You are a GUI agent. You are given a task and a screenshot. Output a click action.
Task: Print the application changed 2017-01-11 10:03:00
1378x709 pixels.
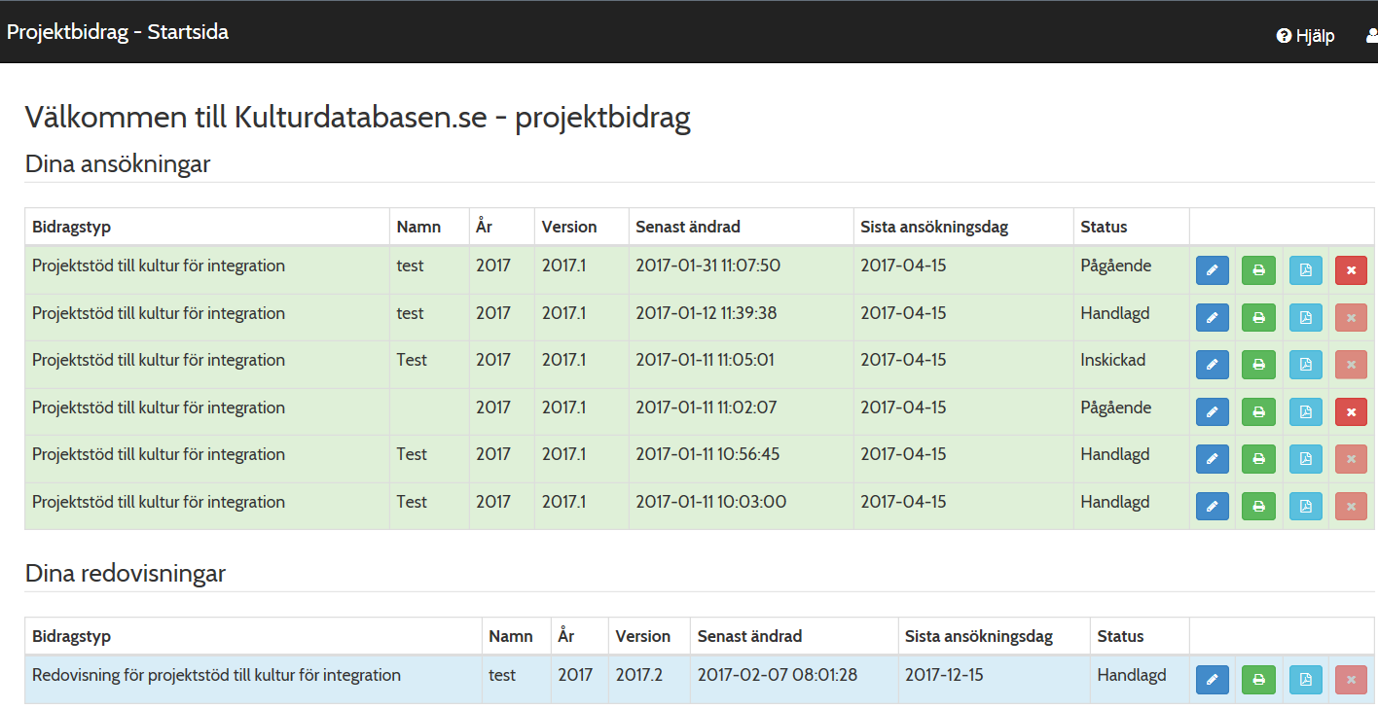point(1258,507)
